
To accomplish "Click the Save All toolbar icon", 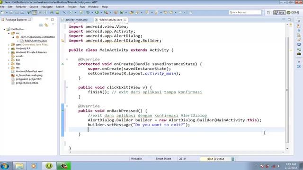I will (17, 13).
